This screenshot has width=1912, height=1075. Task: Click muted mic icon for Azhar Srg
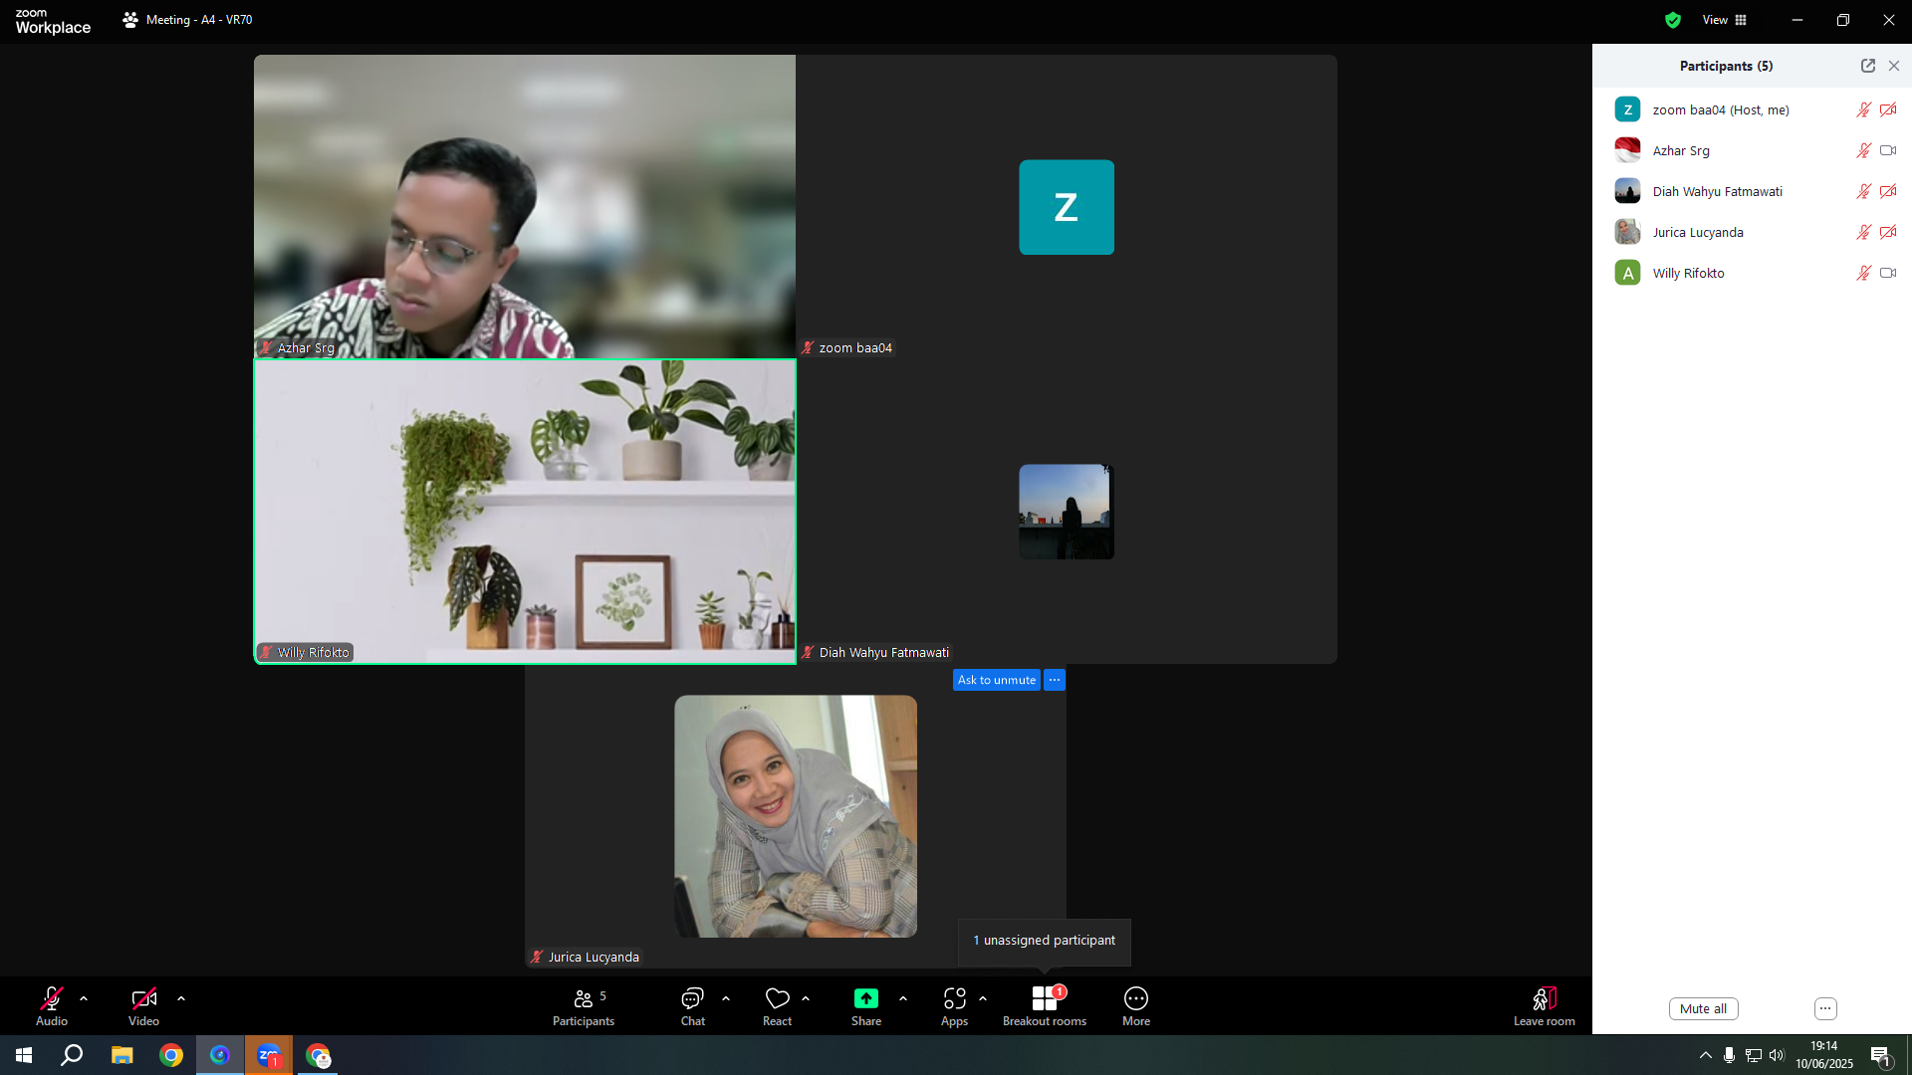[x=1864, y=150]
